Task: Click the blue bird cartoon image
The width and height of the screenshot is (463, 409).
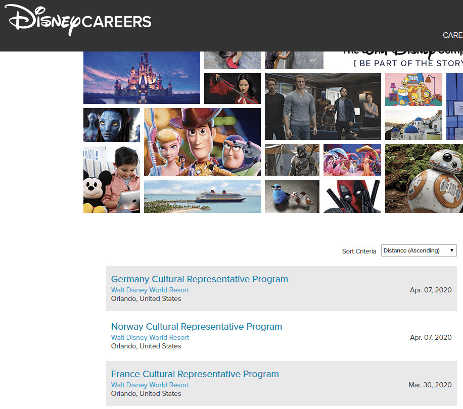Action: [292, 196]
